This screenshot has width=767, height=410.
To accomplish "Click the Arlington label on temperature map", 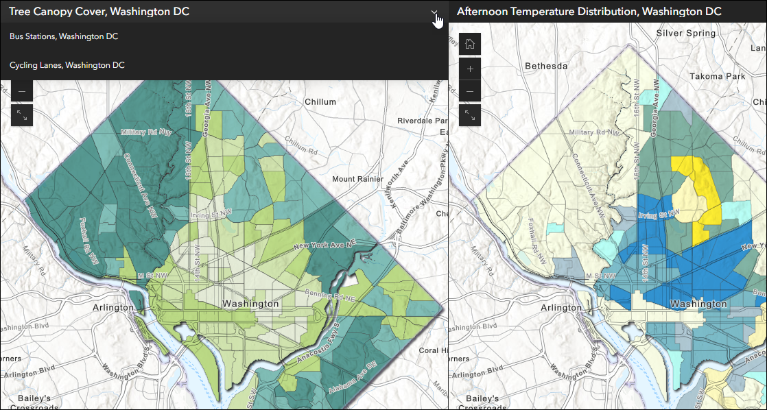I will tap(561, 308).
